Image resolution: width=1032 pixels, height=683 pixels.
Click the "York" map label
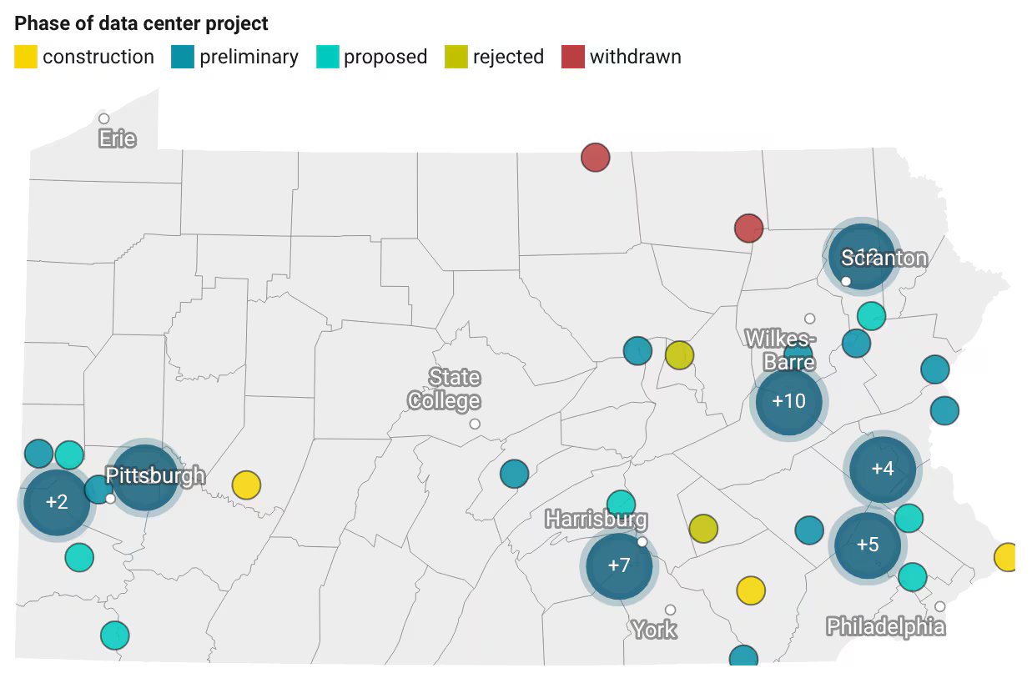(654, 630)
